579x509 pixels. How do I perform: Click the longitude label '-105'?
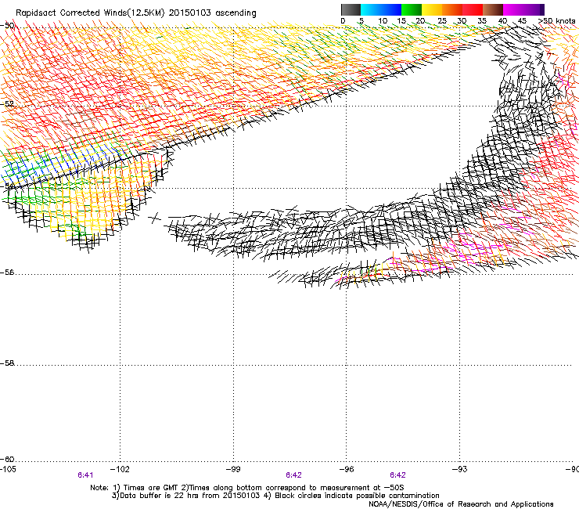[x=8, y=469]
